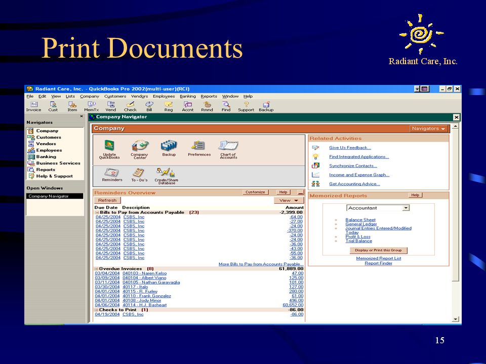Select Customers in the Navigators list
The height and width of the screenshot is (364, 486).
[49, 137]
